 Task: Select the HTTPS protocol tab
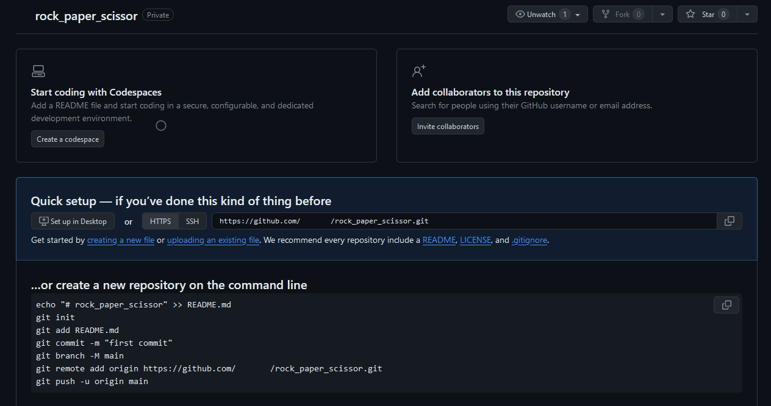coord(160,221)
